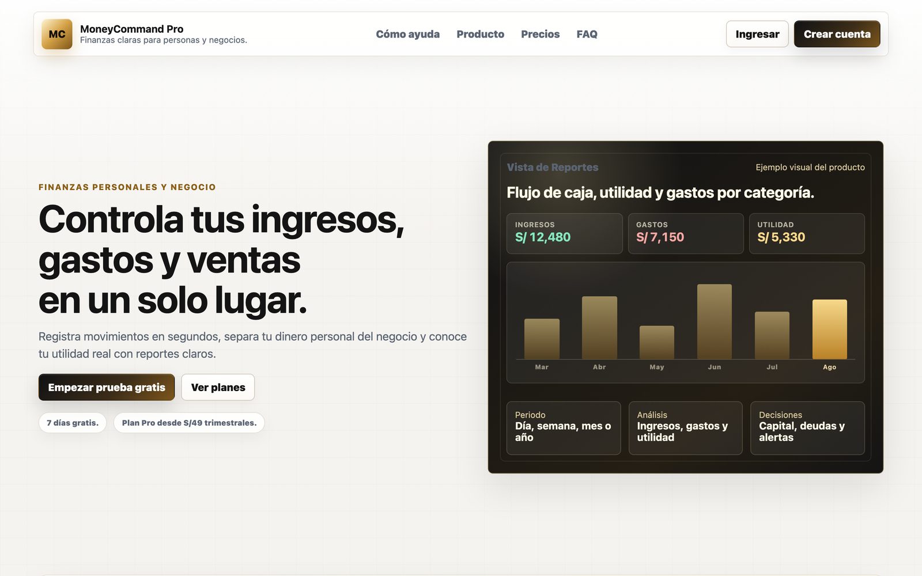The width and height of the screenshot is (922, 576).
Task: Click 'Plan Pro desde S/49 trimestrales.' badge
Action: (x=189, y=423)
